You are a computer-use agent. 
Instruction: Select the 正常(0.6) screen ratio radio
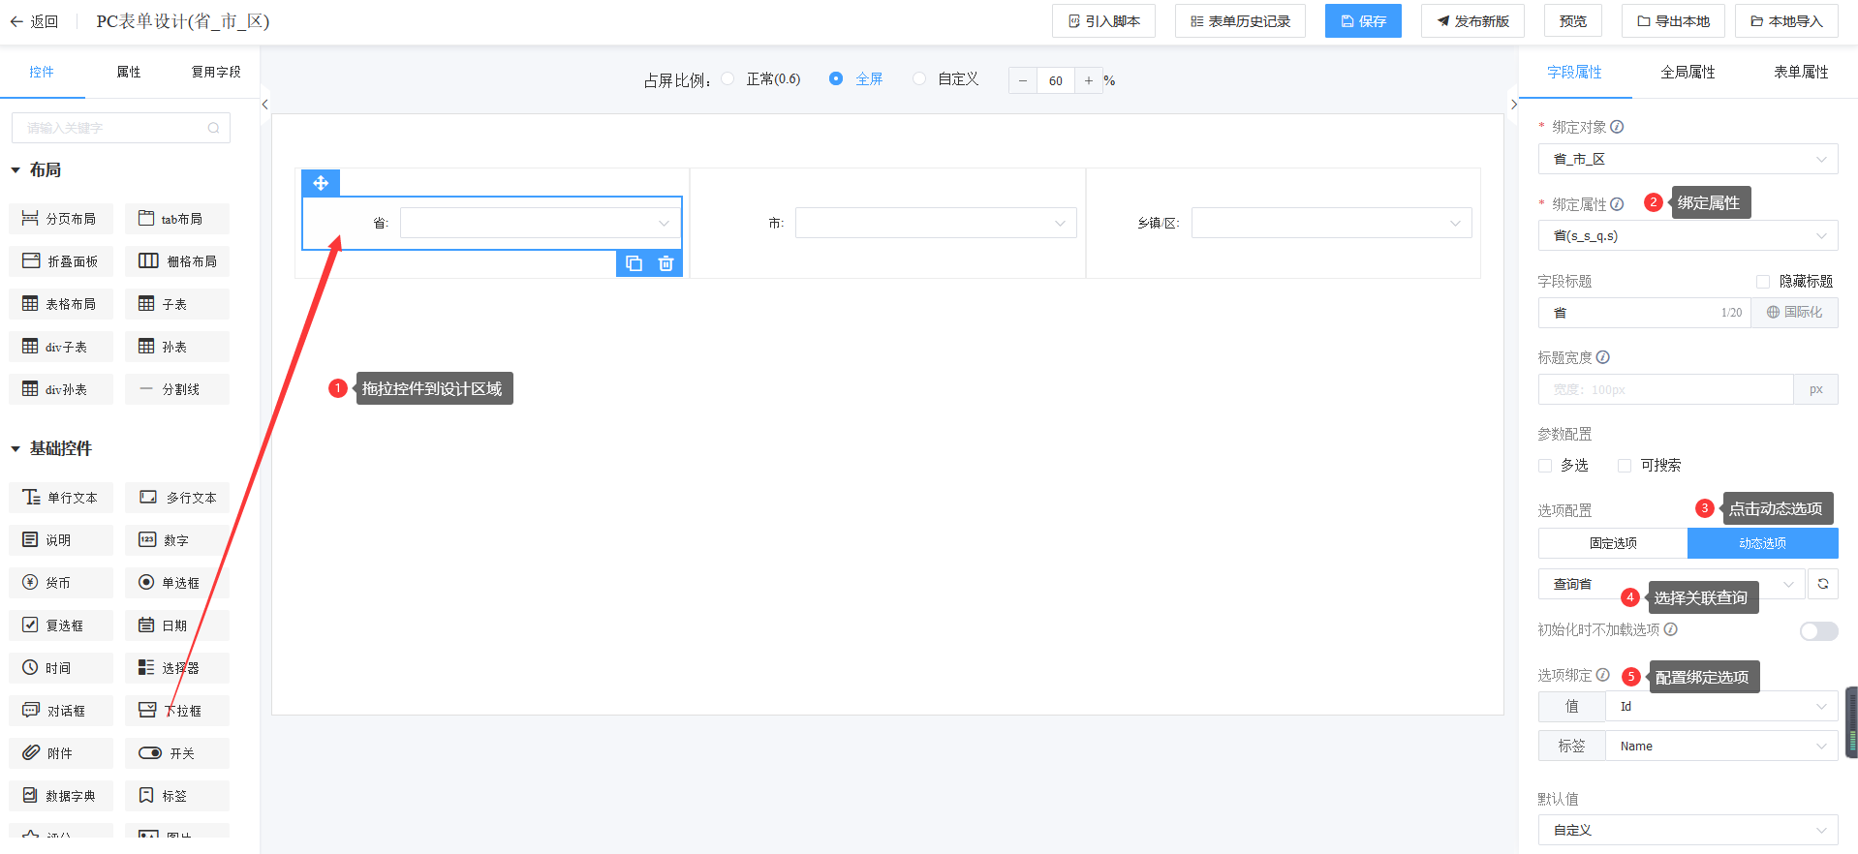tap(728, 79)
